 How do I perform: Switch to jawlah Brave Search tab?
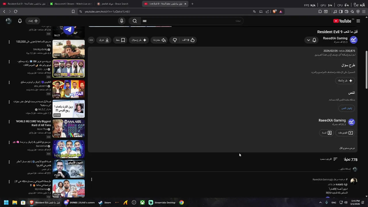[x=118, y=4]
